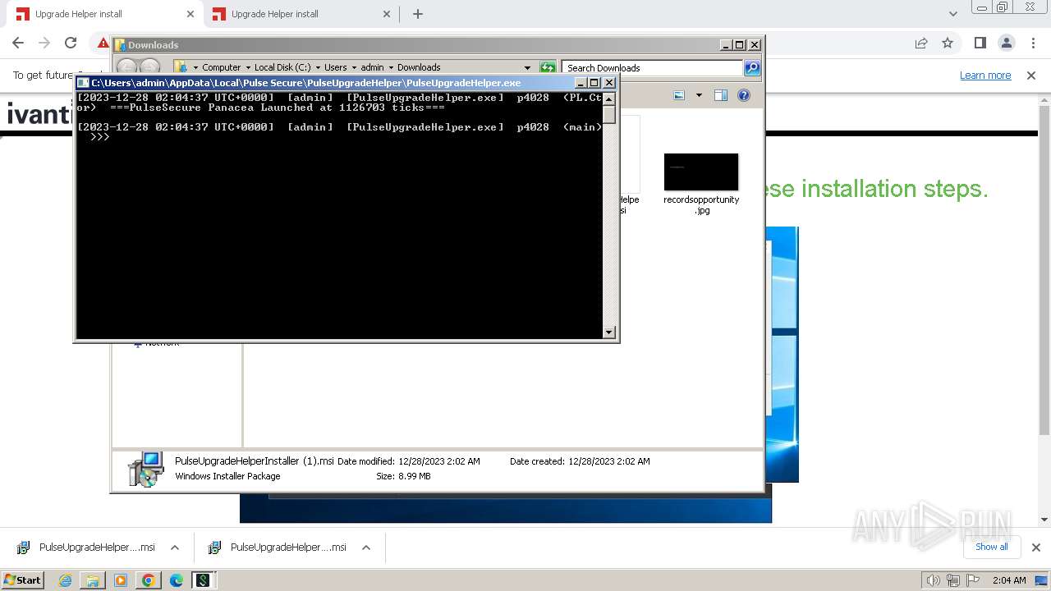Open options for second downloaded msi
Image resolution: width=1051 pixels, height=591 pixels.
(x=366, y=547)
